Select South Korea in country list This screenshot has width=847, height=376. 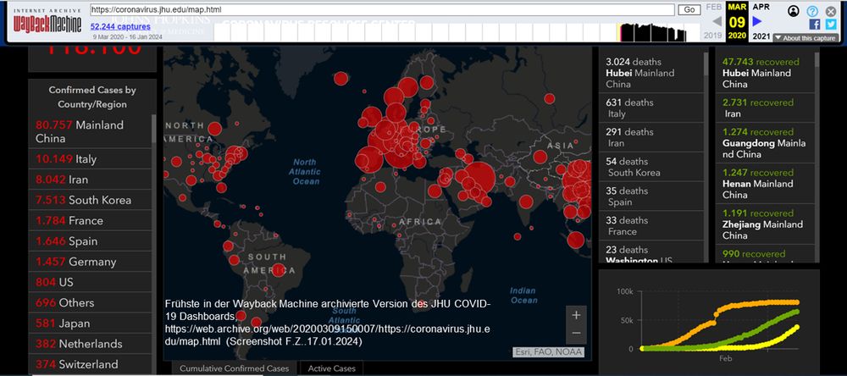[91, 200]
